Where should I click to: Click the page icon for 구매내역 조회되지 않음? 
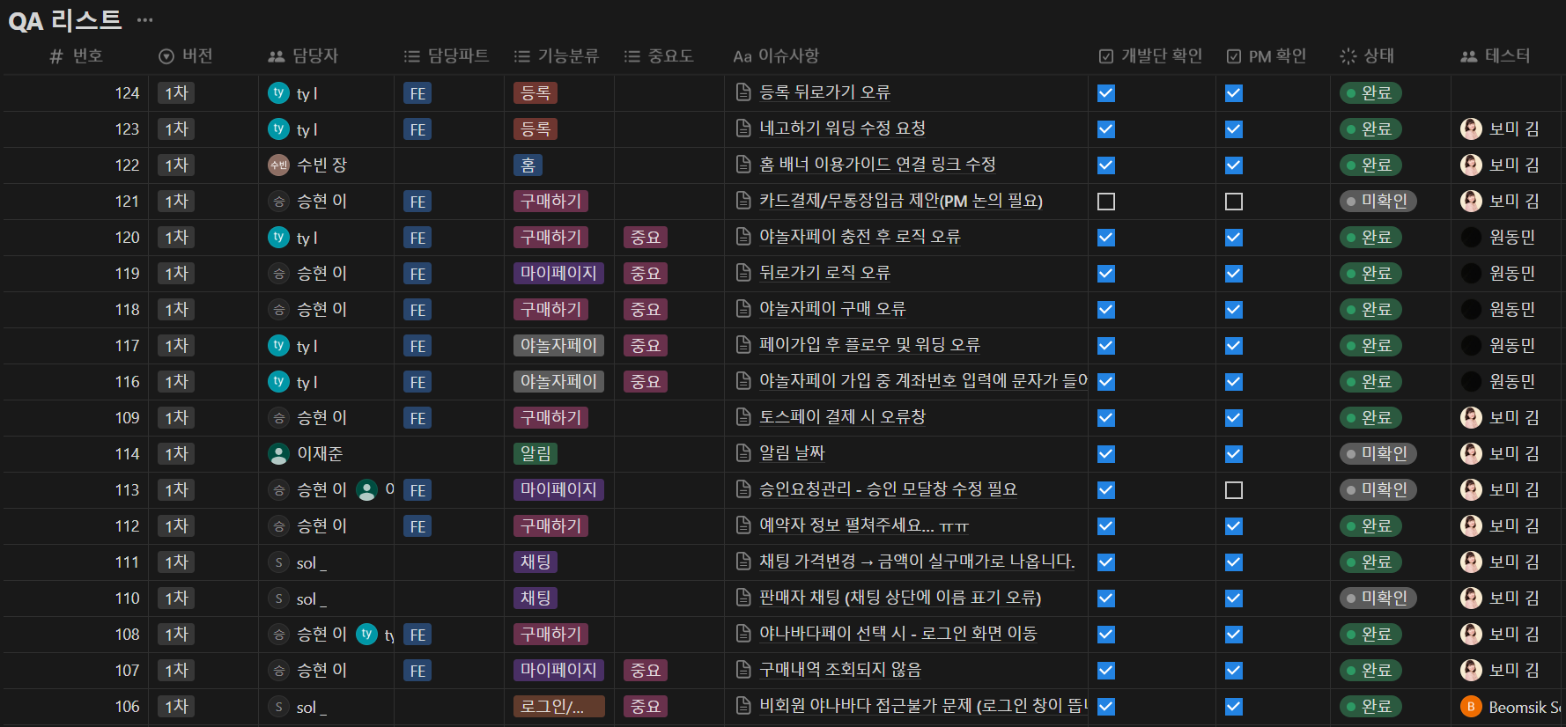743,670
